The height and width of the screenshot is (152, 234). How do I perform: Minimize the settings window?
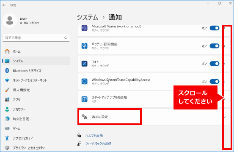click(208, 3)
